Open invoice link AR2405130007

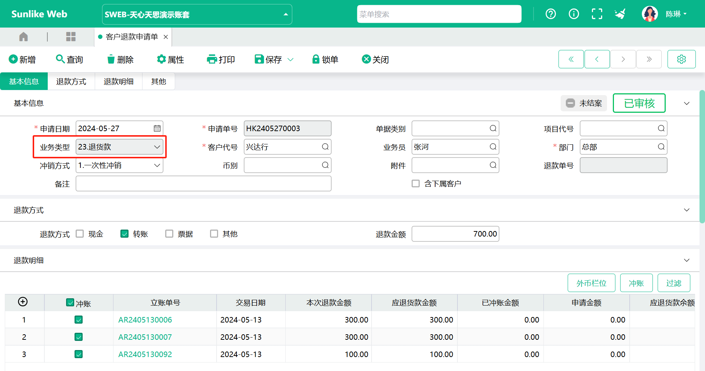(145, 337)
